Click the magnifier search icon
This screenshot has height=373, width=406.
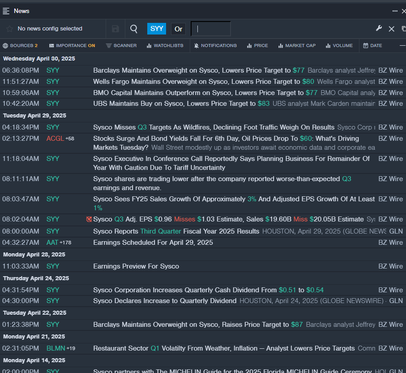click(133, 29)
